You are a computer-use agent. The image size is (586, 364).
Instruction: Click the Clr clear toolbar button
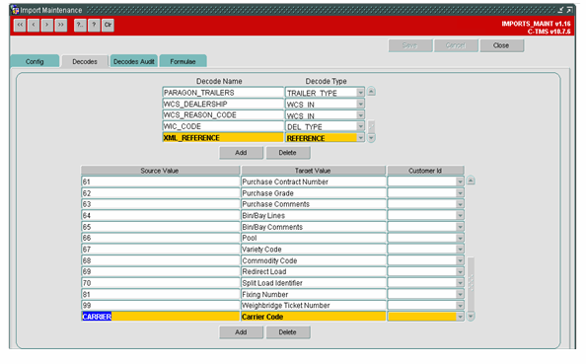tap(108, 25)
